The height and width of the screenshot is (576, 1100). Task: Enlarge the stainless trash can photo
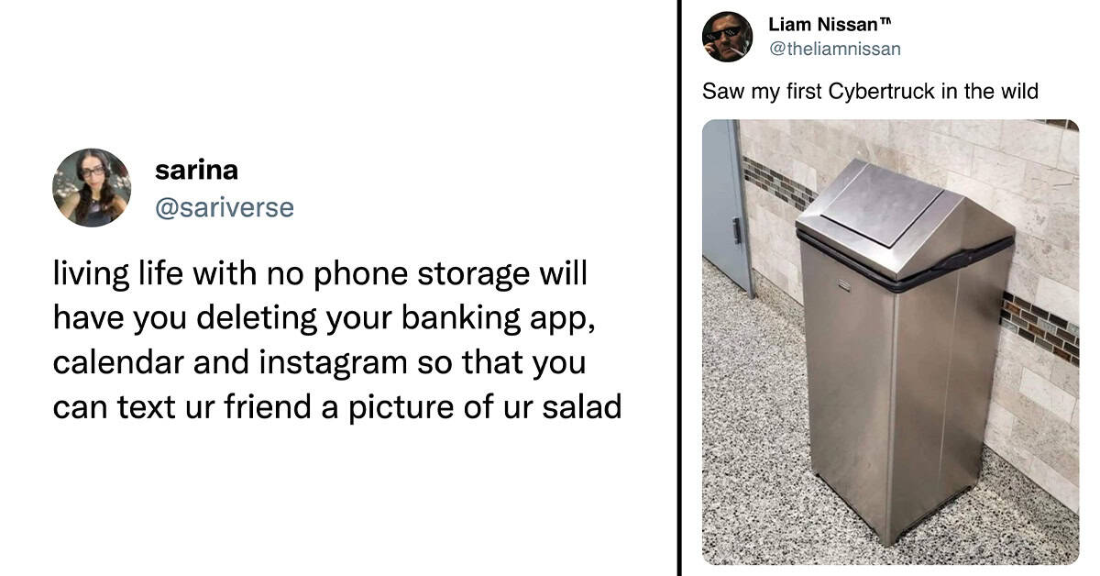point(890,342)
